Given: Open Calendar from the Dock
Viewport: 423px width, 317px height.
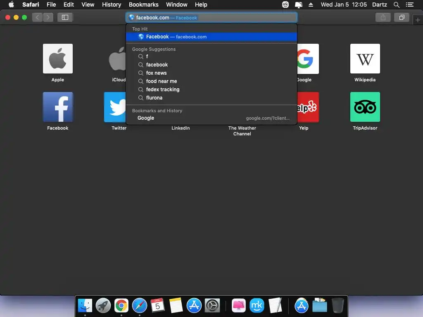Looking at the screenshot, I should pos(157,306).
